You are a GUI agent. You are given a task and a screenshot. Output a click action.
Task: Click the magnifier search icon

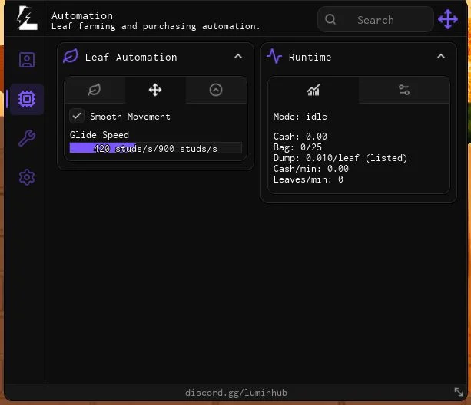tap(330, 19)
